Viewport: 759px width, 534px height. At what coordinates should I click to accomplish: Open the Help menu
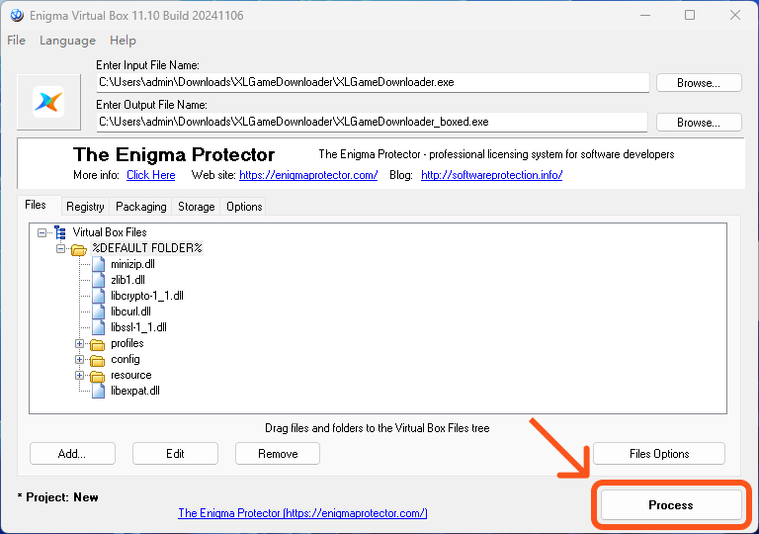123,41
